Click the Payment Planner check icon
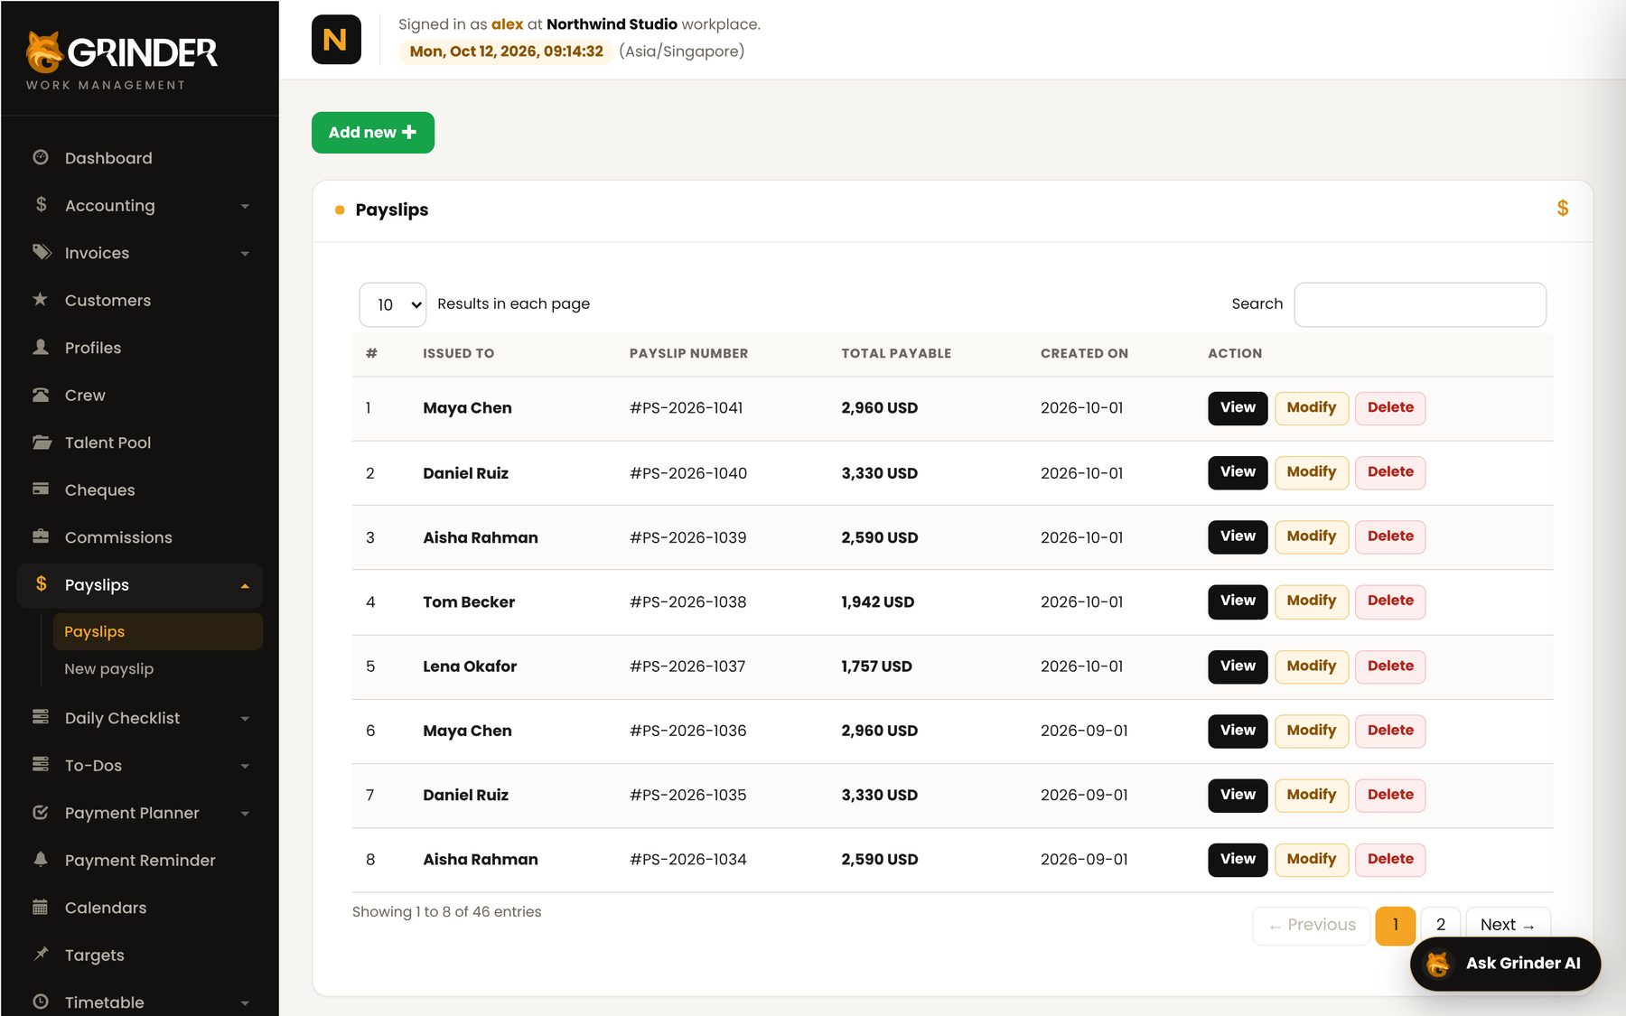The width and height of the screenshot is (1626, 1016). point(41,812)
